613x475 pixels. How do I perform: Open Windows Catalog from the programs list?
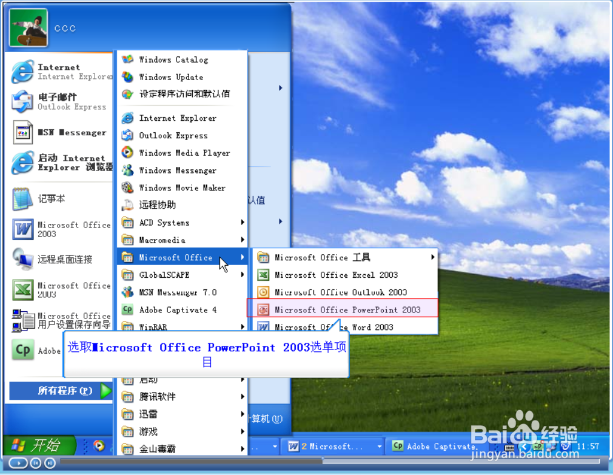(x=182, y=59)
